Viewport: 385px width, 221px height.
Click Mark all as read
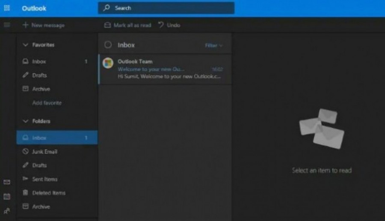[127, 25]
